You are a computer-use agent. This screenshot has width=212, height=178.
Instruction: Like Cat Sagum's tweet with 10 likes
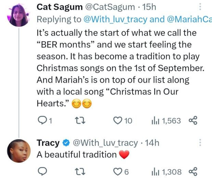122,121
